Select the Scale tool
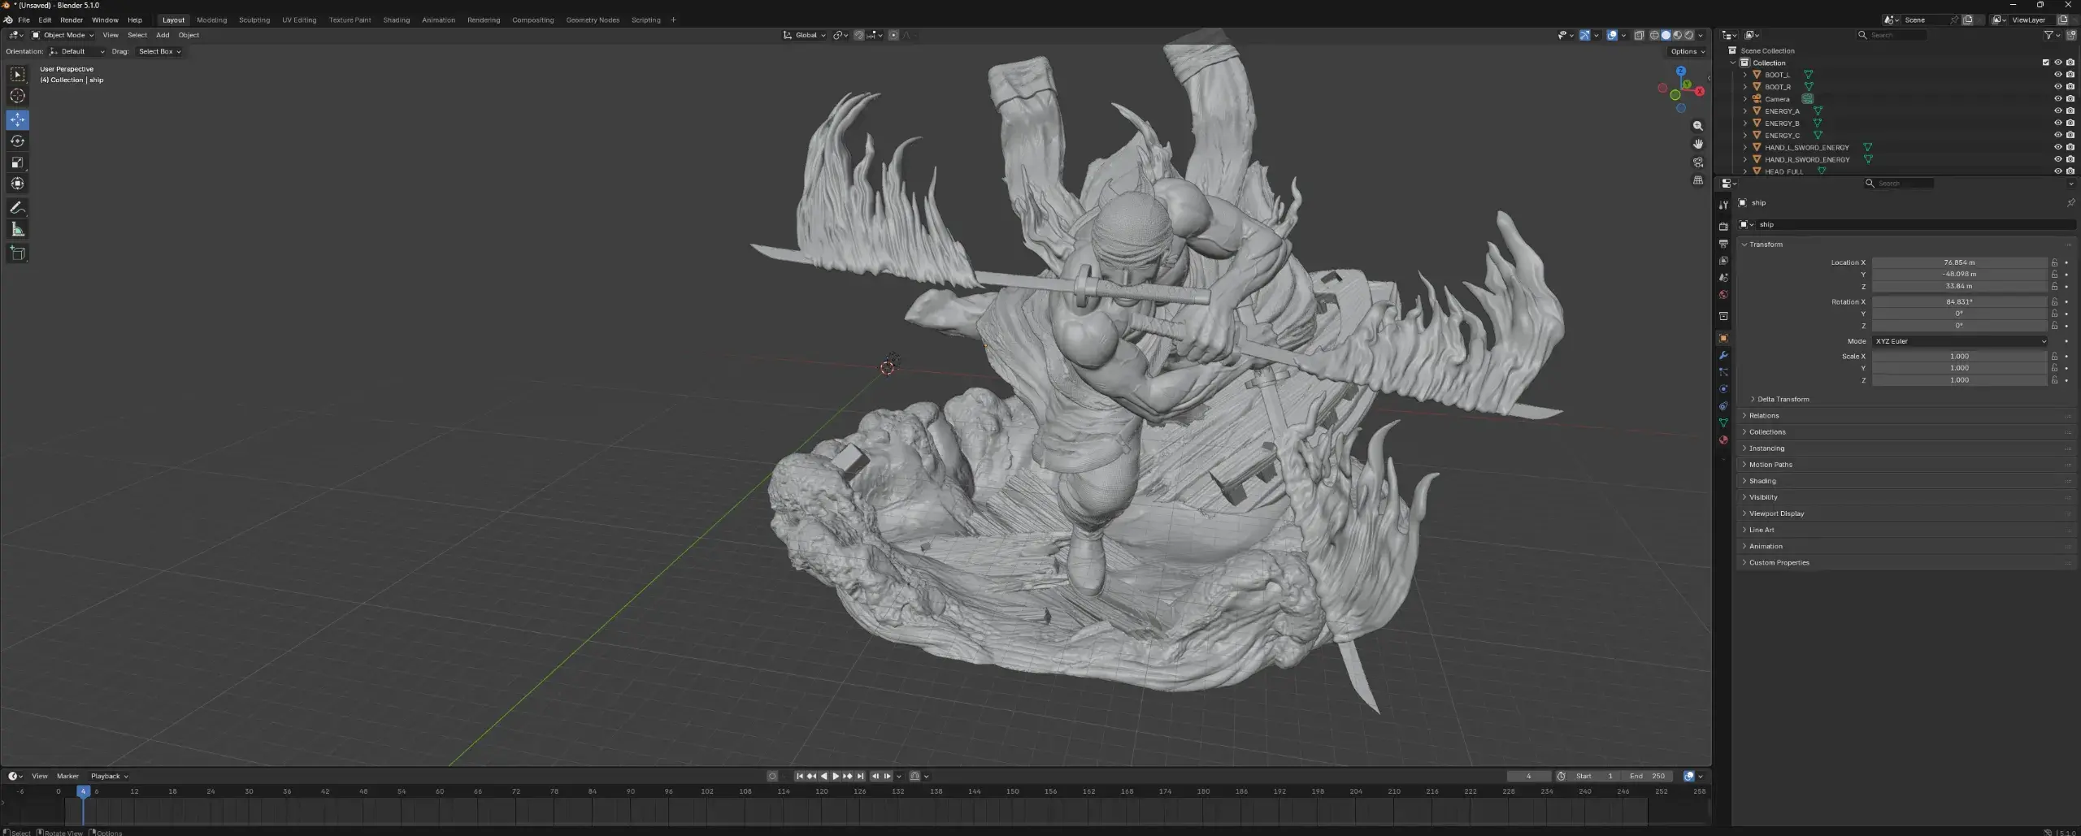This screenshot has height=836, width=2081. 17,162
